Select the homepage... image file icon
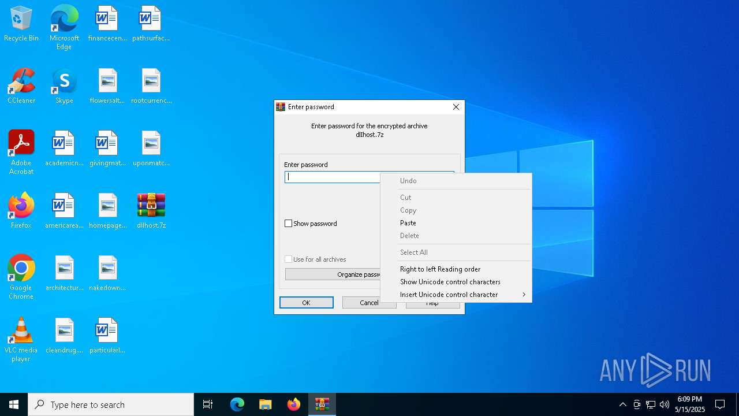The height and width of the screenshot is (416, 739). coord(107,211)
